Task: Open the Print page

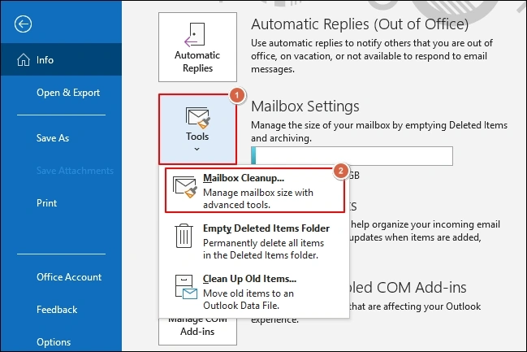Action: point(47,203)
